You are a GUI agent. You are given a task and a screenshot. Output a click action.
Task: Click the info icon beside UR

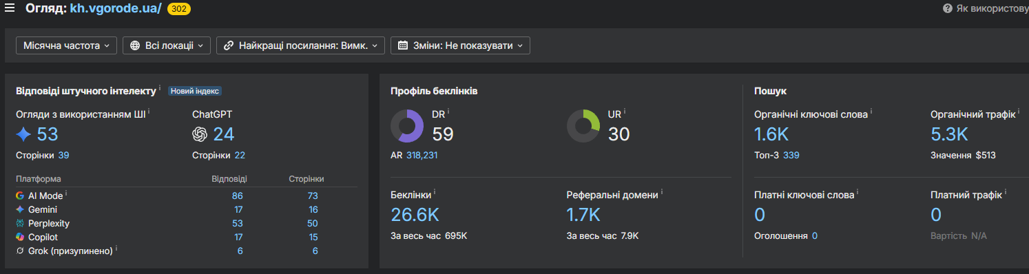pyautogui.click(x=625, y=111)
